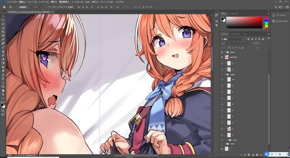
Task: Select the Crop tool
Action: click(3, 32)
